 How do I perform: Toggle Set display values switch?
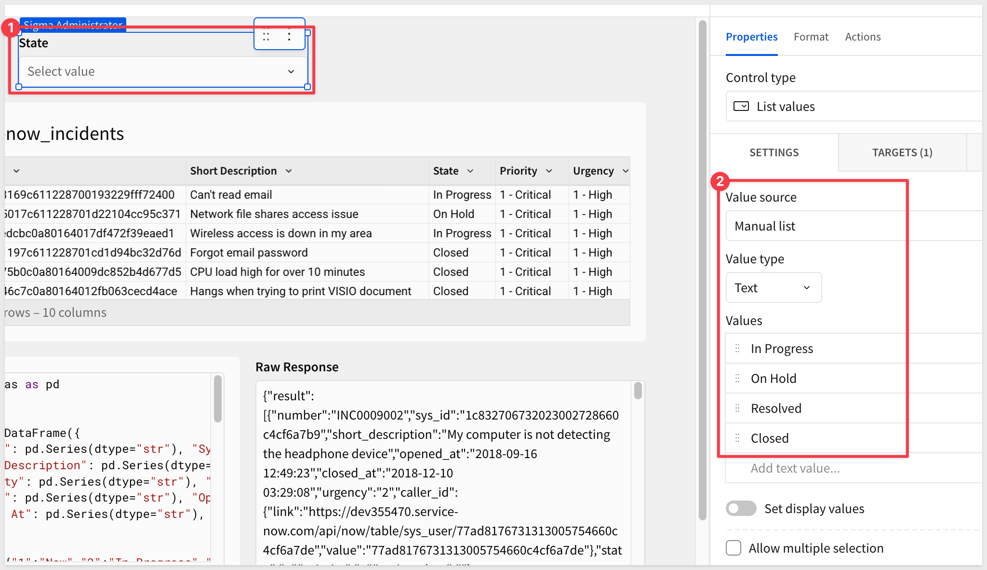coord(741,508)
